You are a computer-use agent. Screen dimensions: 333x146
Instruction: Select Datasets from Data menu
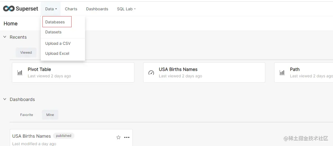pos(53,32)
